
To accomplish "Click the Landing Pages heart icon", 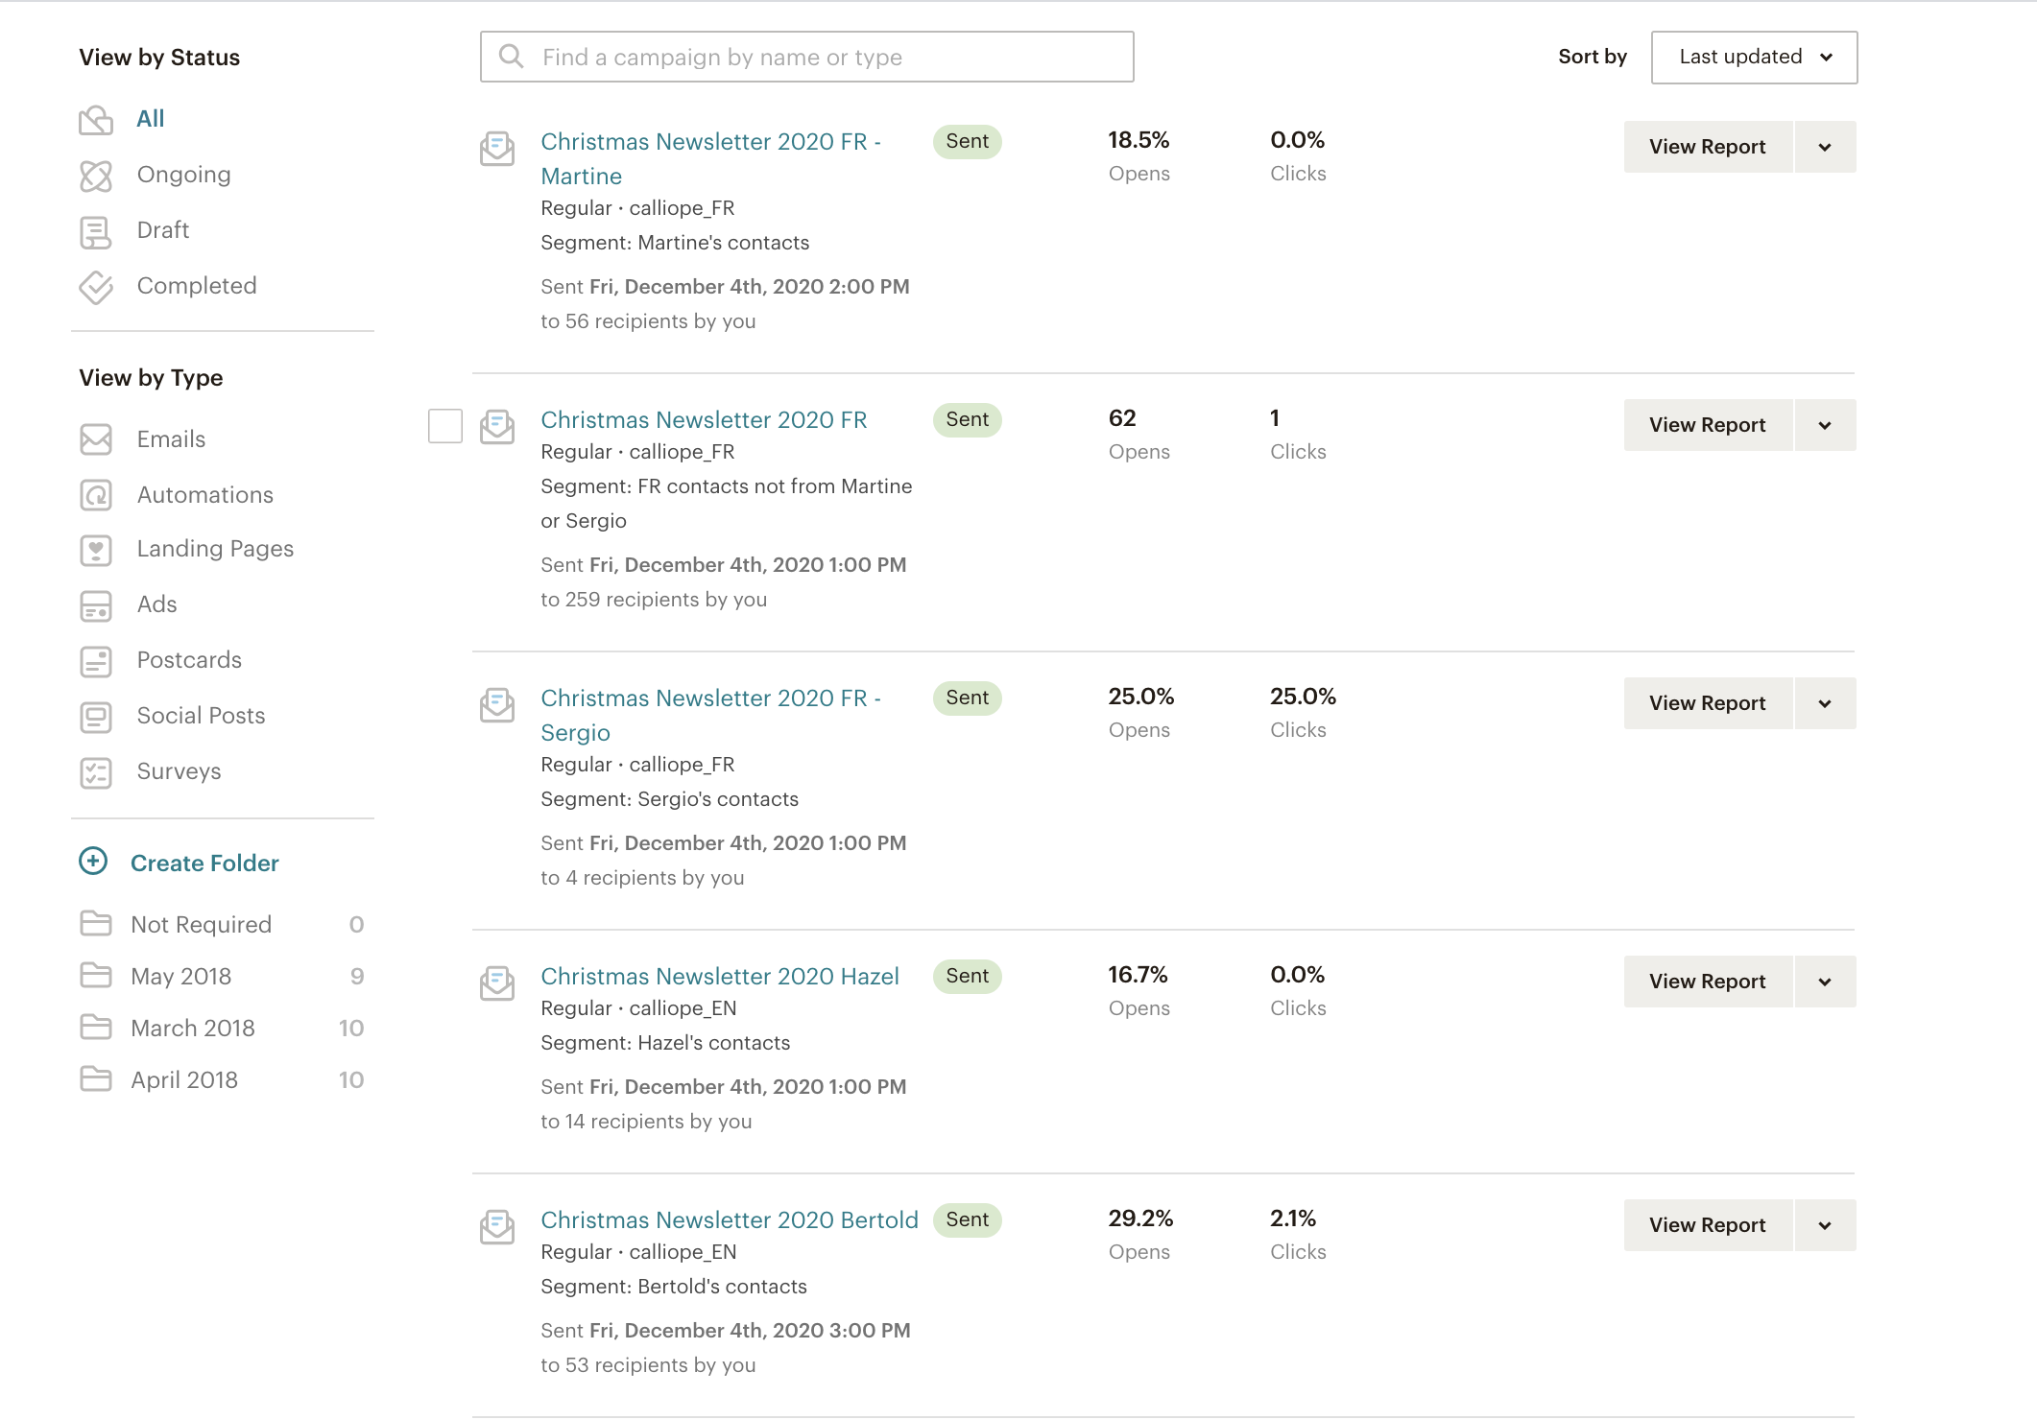I will [x=96, y=550].
